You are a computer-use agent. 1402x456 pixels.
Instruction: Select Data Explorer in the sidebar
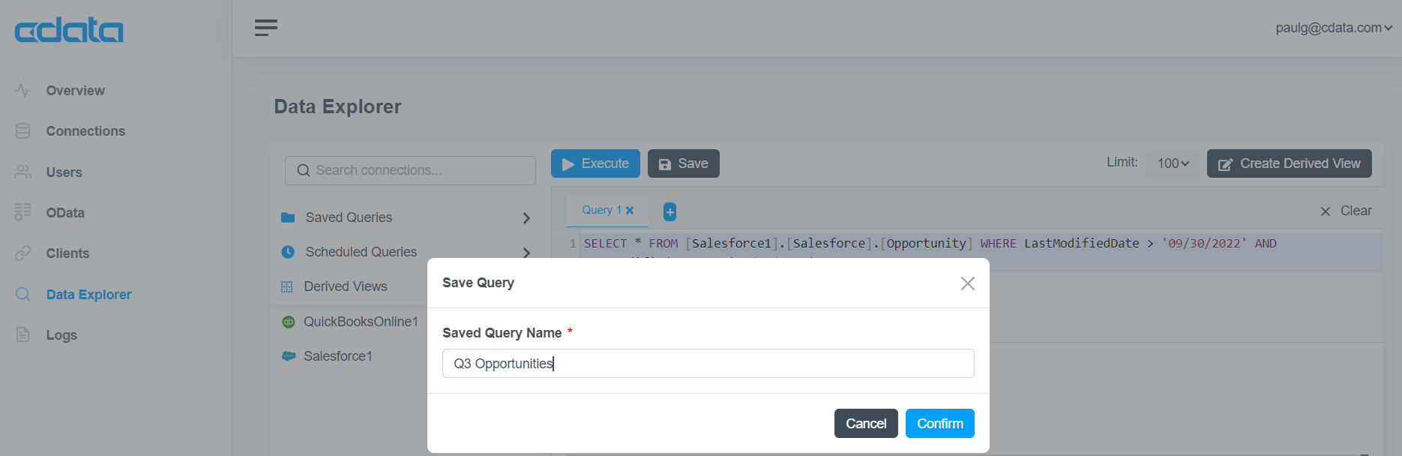coord(88,295)
